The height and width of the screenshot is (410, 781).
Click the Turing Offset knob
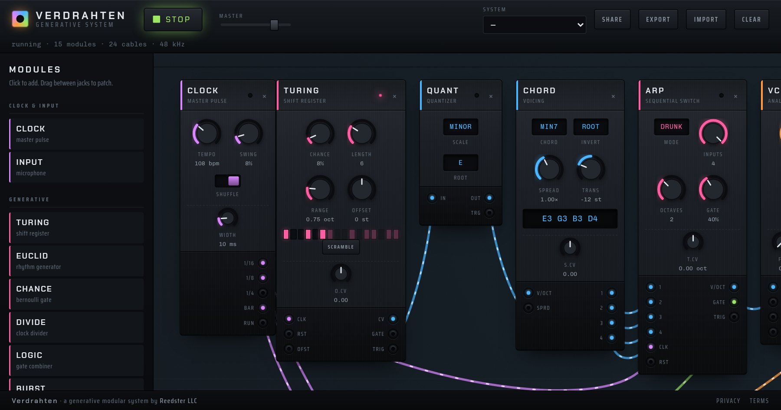(x=361, y=189)
